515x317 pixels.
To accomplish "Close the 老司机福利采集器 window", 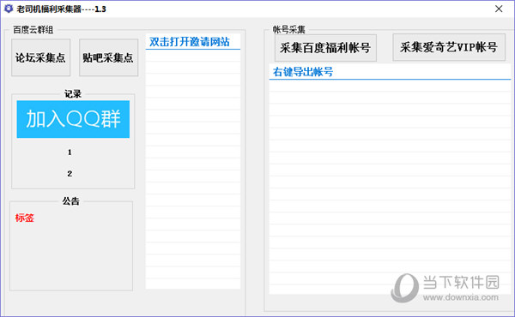I will pos(499,9).
